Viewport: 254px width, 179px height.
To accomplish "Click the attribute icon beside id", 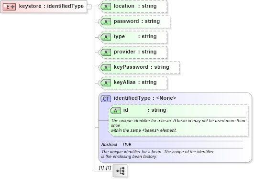I will 115,111.
